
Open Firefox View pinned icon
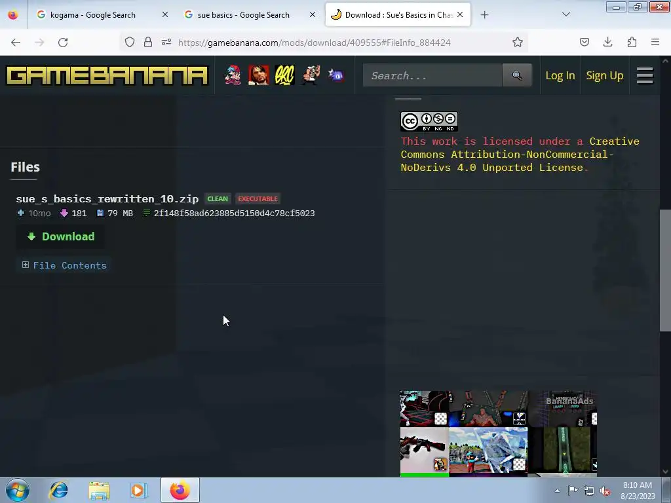pyautogui.click(x=13, y=15)
